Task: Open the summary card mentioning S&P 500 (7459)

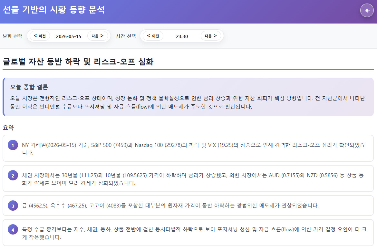Action: tap(188, 148)
